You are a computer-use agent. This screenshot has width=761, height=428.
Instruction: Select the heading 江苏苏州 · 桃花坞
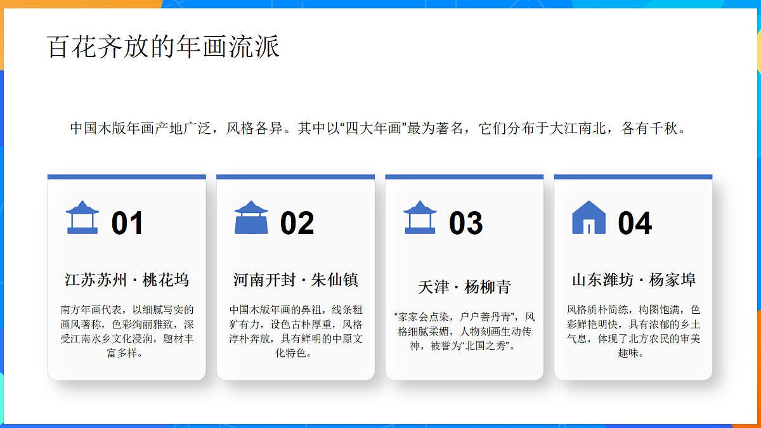pos(127,280)
